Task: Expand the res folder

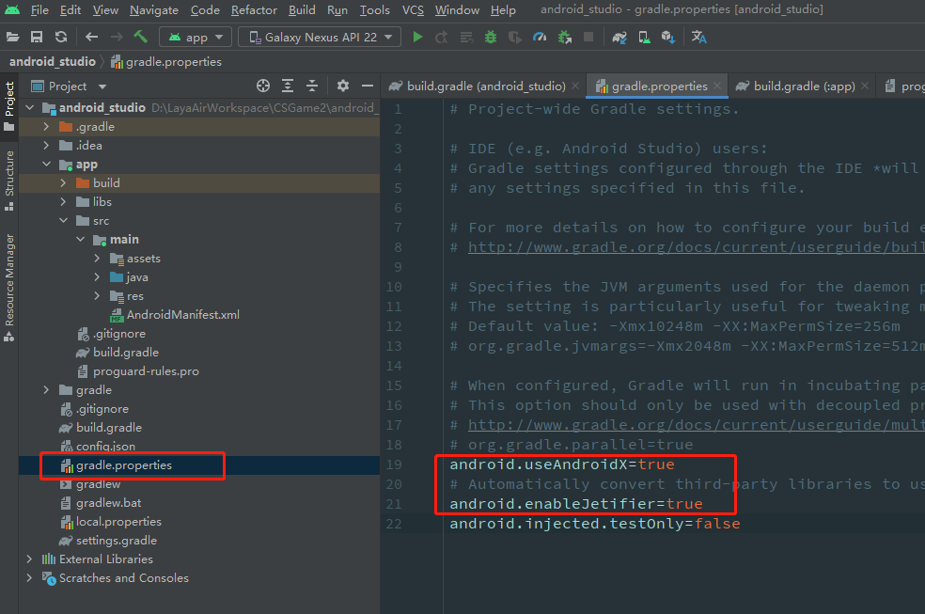Action: (x=98, y=296)
